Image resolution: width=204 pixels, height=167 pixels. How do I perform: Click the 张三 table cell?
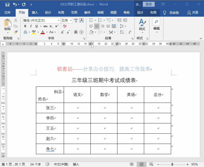[x=50, y=108]
